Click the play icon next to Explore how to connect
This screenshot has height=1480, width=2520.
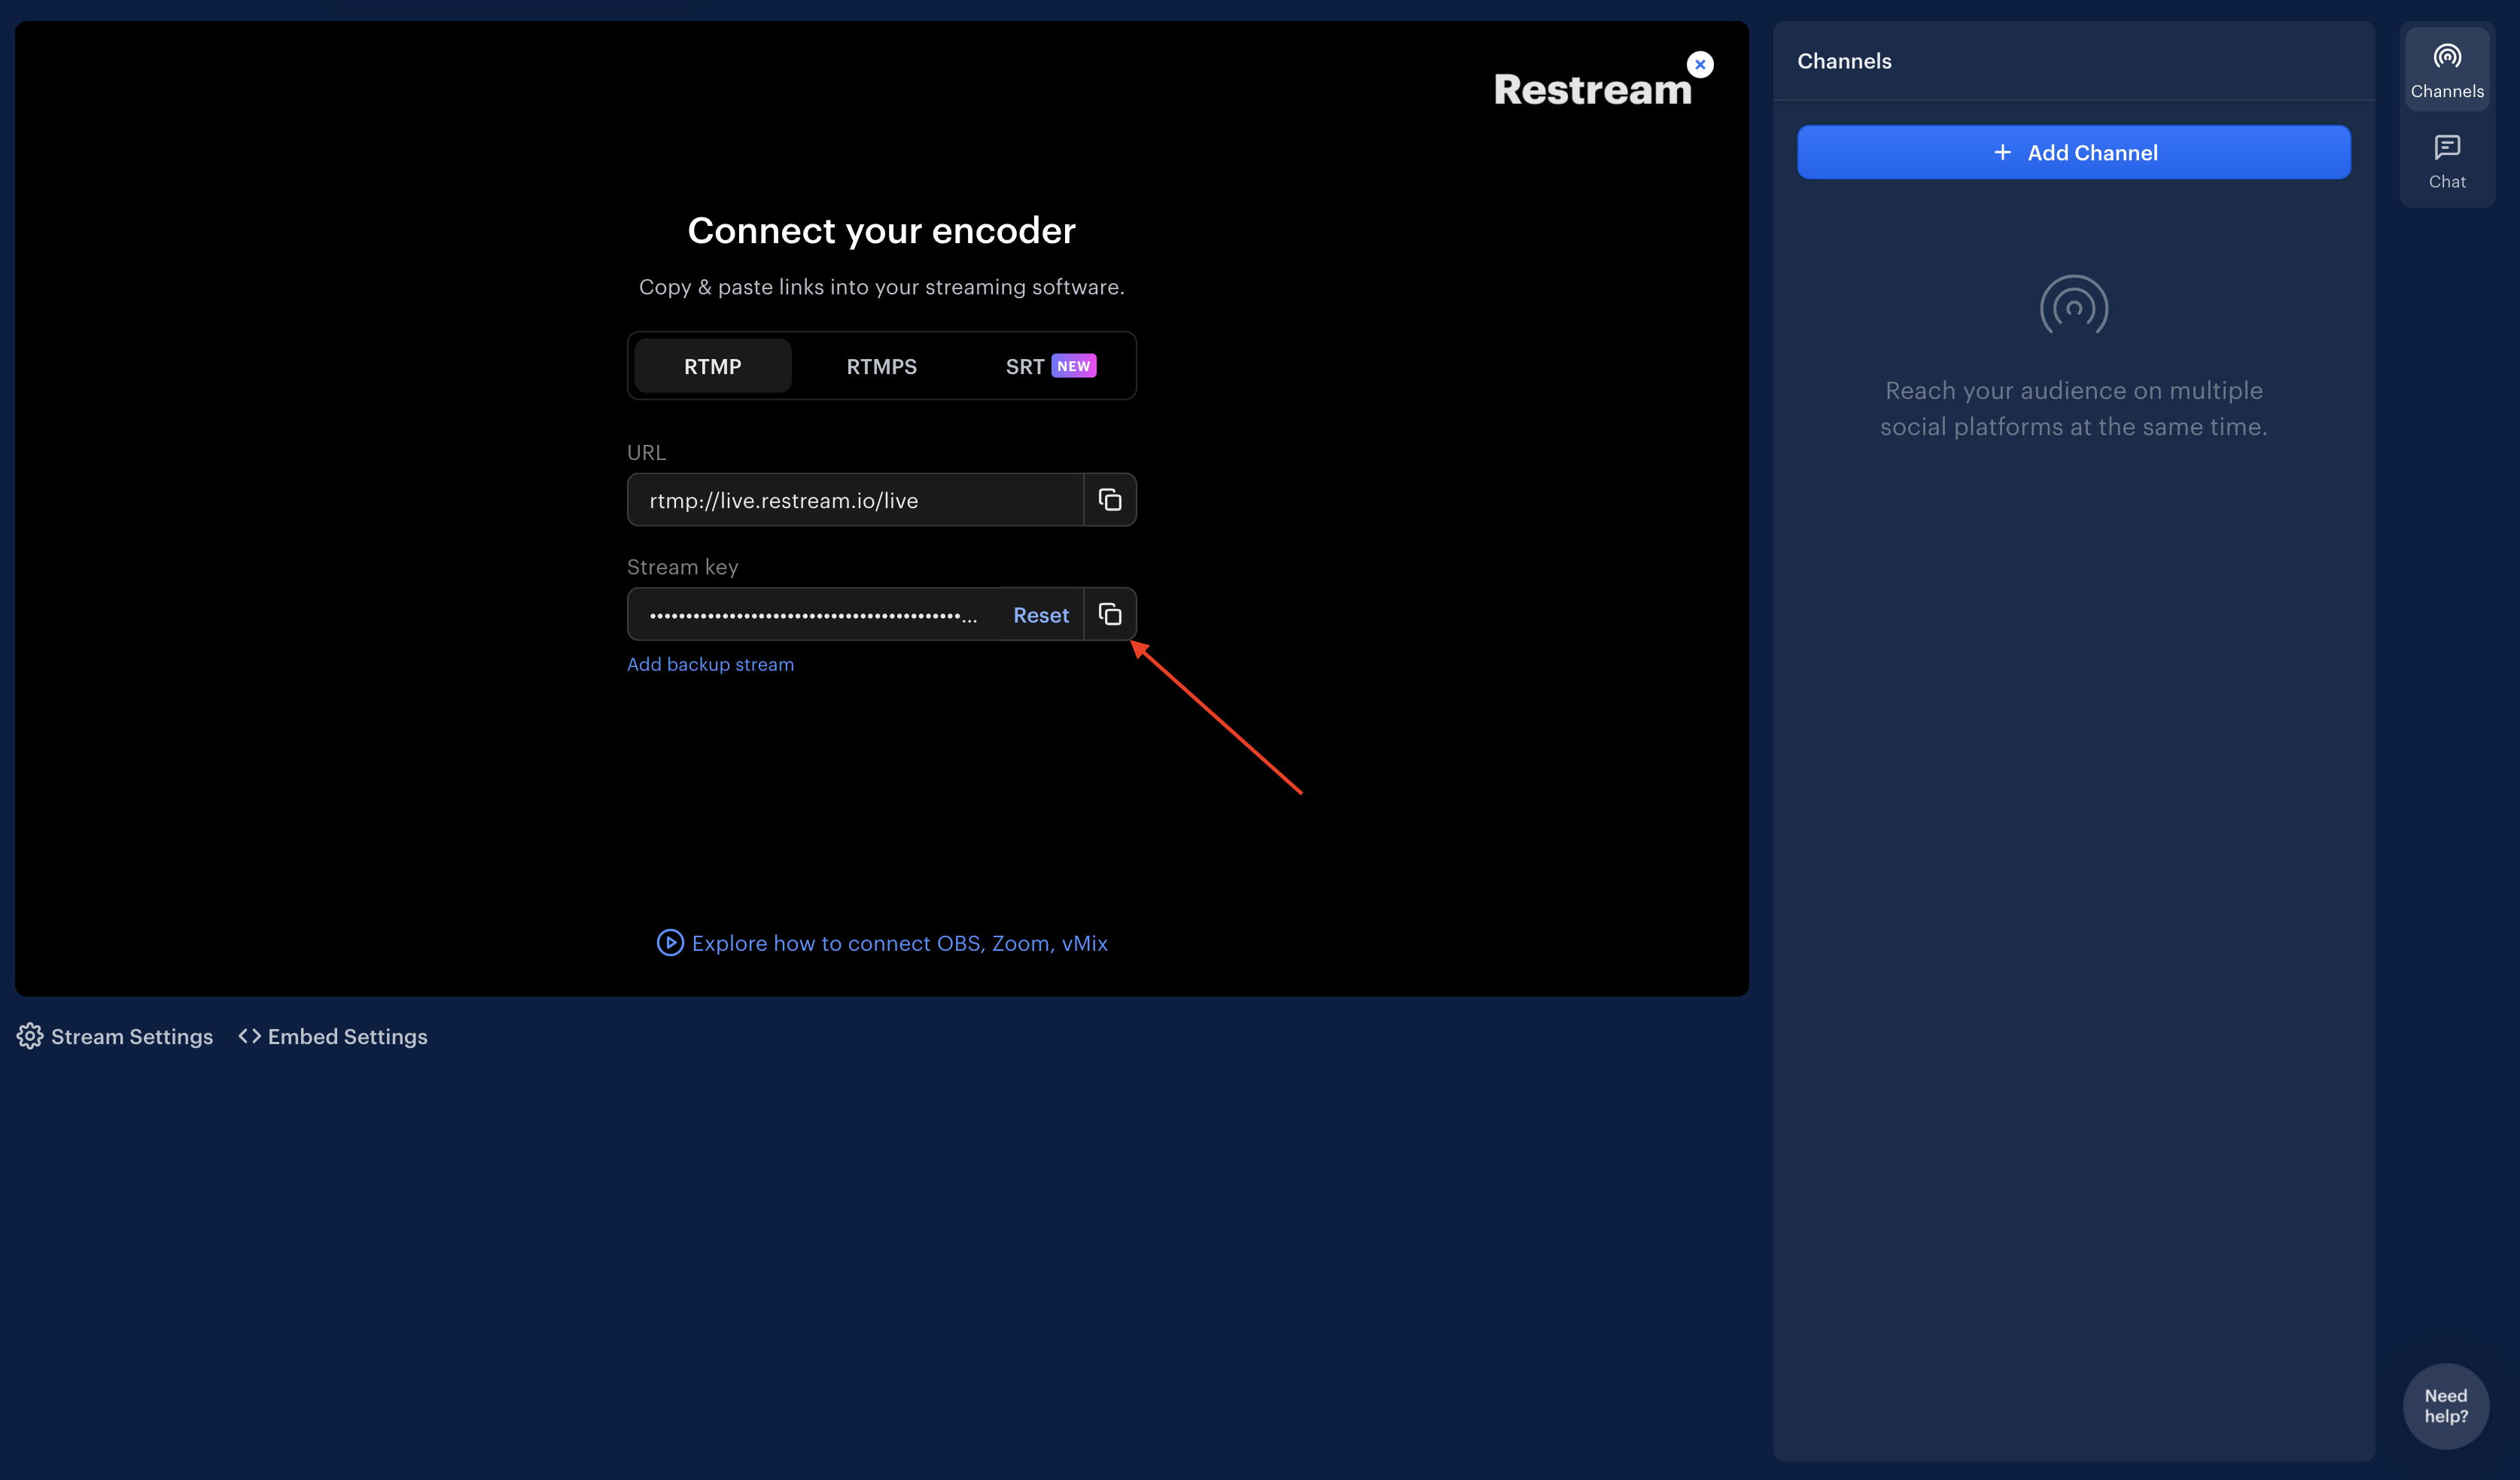coord(669,943)
